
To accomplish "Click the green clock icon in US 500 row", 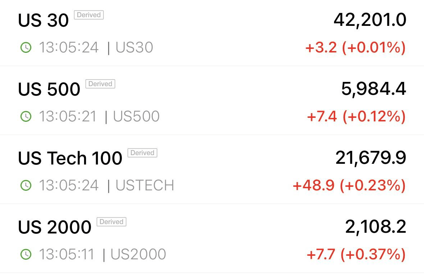I will pyautogui.click(x=26, y=116).
